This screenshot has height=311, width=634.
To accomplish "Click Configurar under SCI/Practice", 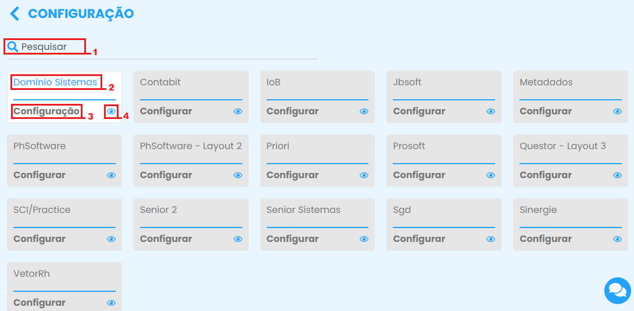I will tap(40, 238).
